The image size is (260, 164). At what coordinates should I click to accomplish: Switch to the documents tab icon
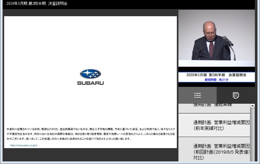coord(236,95)
